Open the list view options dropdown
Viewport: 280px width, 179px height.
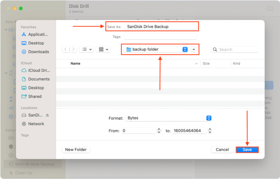pos(87,49)
